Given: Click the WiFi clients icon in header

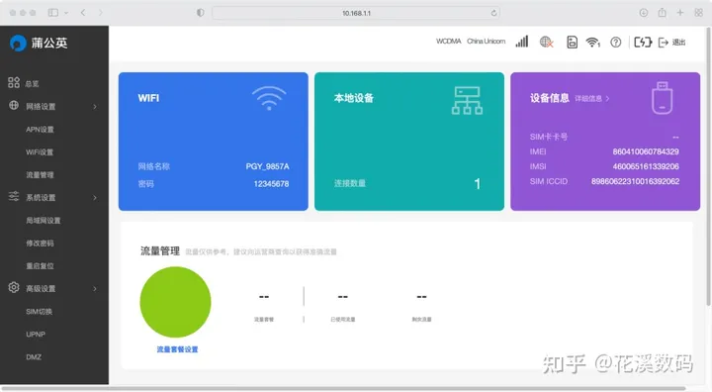Looking at the screenshot, I should click(x=593, y=43).
